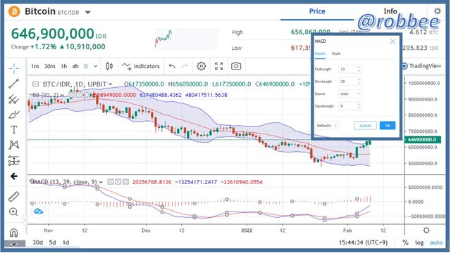Enter fullscreen chart mode
Image resolution: width=451 pixels, height=253 pixels.
pos(219,66)
